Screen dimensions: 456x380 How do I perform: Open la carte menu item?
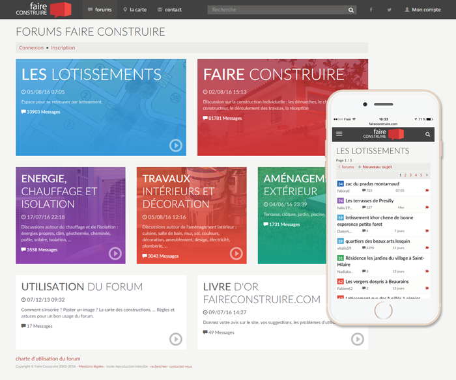tap(135, 10)
